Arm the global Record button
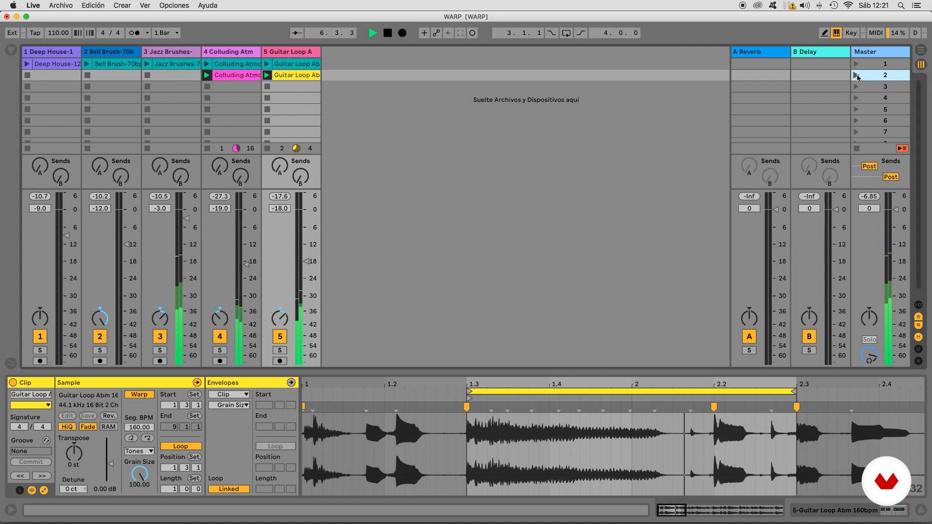 [402, 33]
